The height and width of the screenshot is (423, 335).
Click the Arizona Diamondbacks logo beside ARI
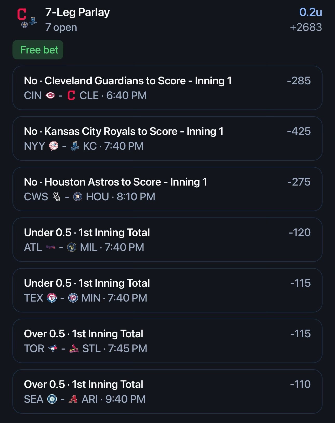pos(73,399)
